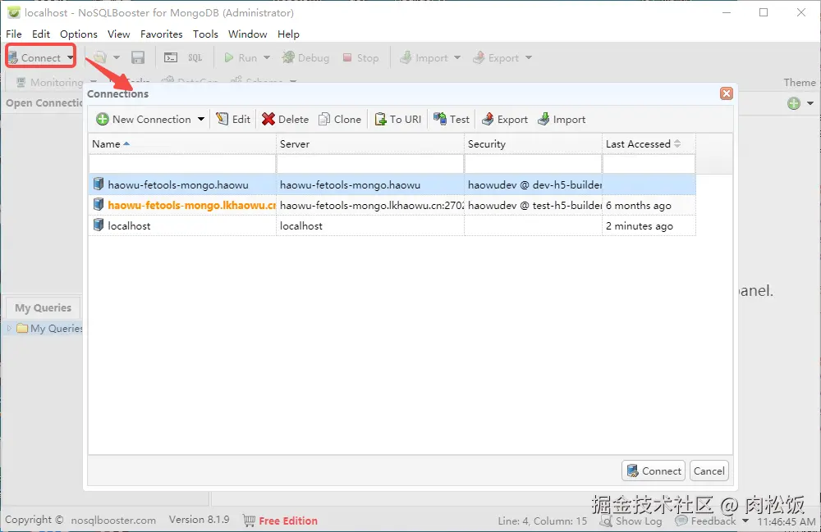
Task: Click the Feedback button in status bar
Action: pos(705,521)
